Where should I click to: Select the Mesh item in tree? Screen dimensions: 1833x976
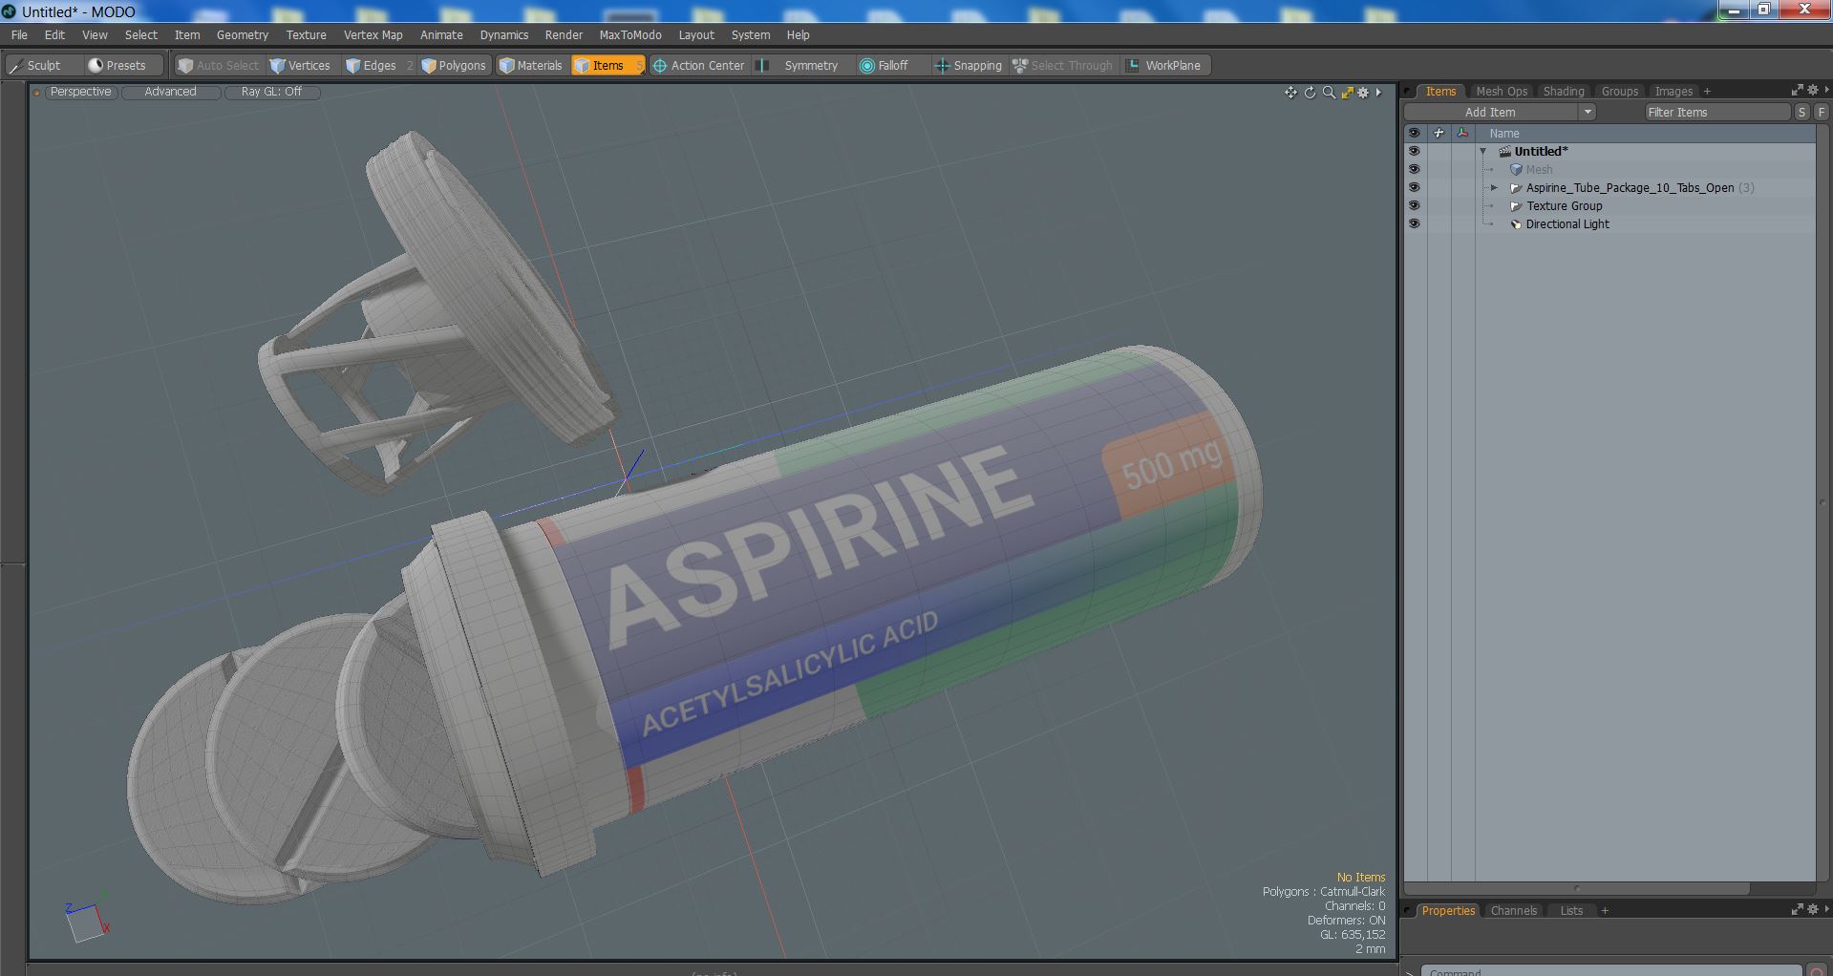coord(1539,169)
